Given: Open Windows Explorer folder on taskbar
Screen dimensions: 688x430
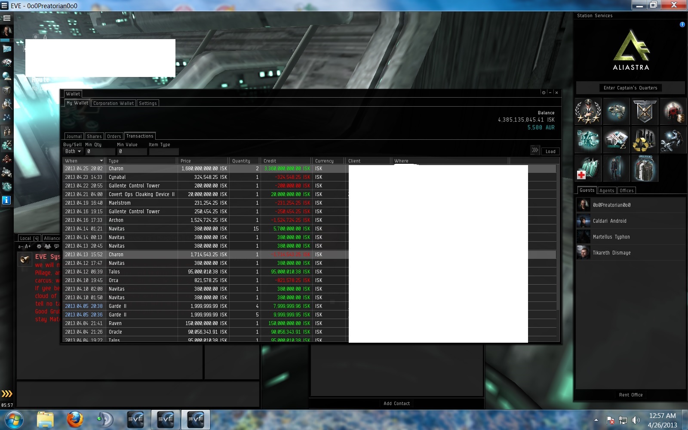Looking at the screenshot, I should pos(45,420).
